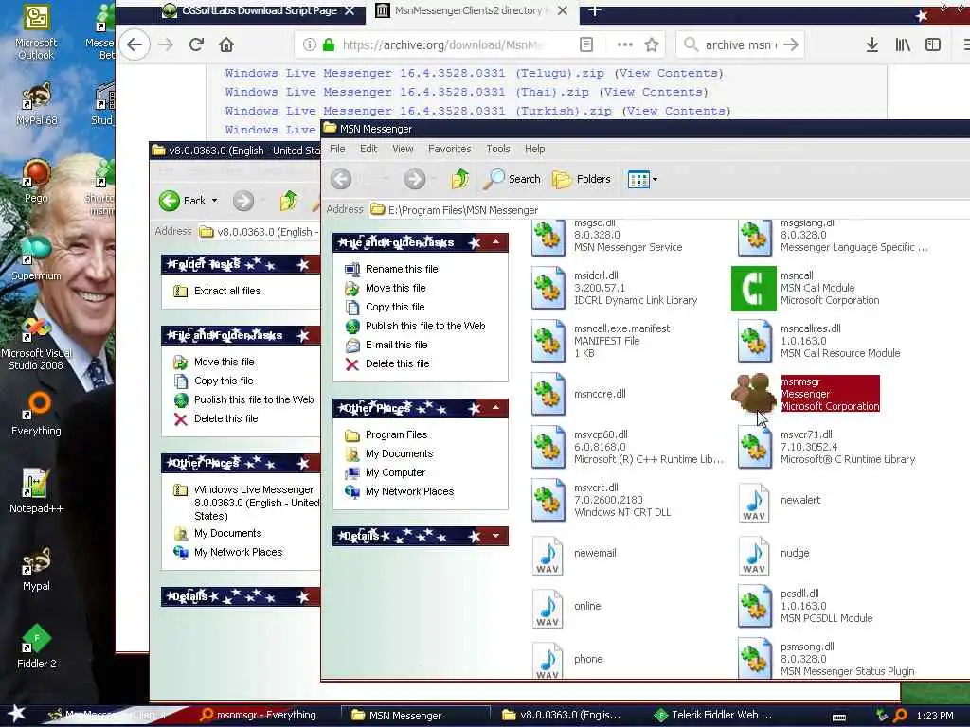
Task: Open the Mypal desktop shortcut
Action: (36, 569)
